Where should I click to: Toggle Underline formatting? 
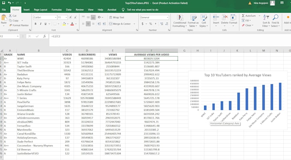tap(45, 23)
